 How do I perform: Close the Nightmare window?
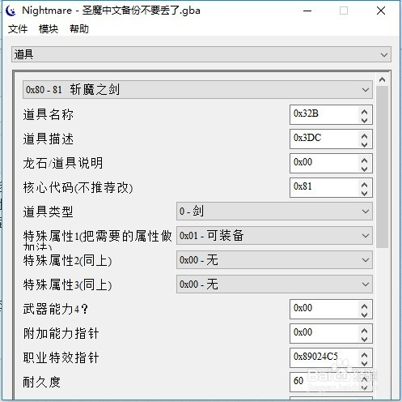pyautogui.click(x=381, y=11)
